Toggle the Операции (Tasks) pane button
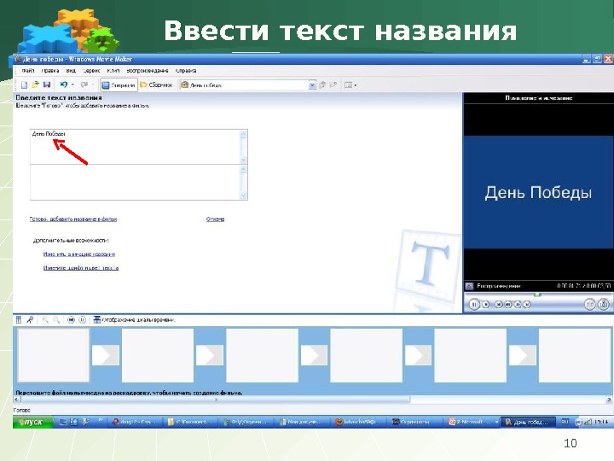 click(x=119, y=85)
